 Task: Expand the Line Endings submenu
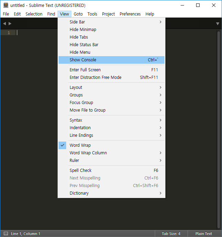111,135
